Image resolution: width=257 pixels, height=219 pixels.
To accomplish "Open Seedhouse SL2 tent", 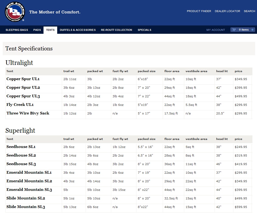I will (x=21, y=155).
